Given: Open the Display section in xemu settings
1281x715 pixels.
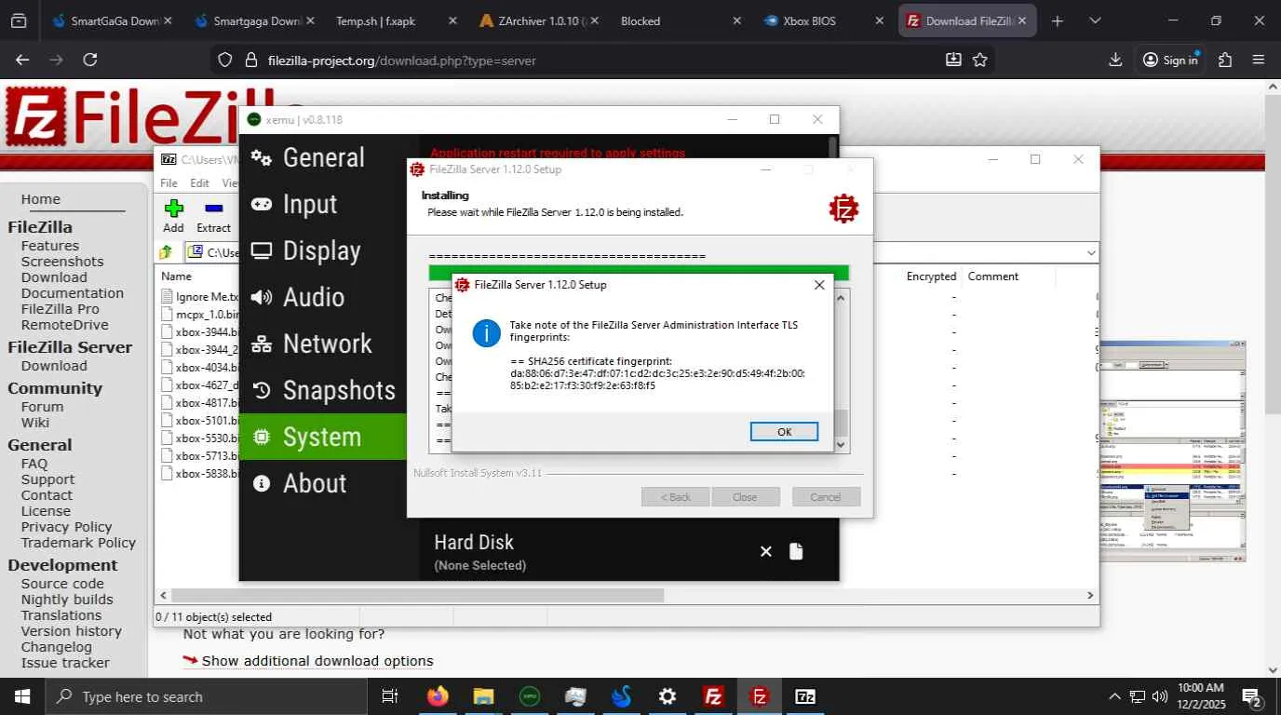Looking at the screenshot, I should coord(323,250).
